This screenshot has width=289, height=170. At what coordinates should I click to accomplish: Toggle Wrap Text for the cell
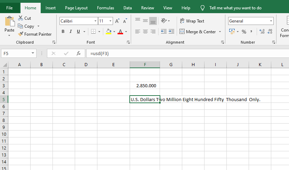tap(192, 21)
